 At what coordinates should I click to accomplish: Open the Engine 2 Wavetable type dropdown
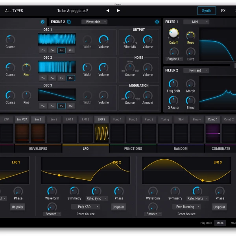(94, 22)
